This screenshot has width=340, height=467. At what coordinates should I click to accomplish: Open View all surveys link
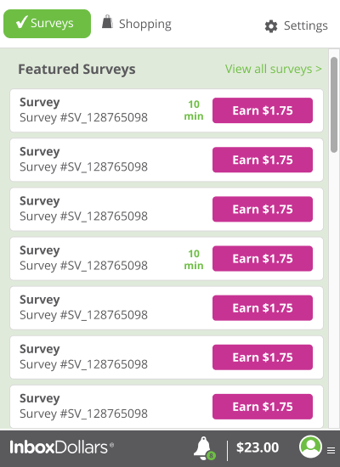click(273, 69)
